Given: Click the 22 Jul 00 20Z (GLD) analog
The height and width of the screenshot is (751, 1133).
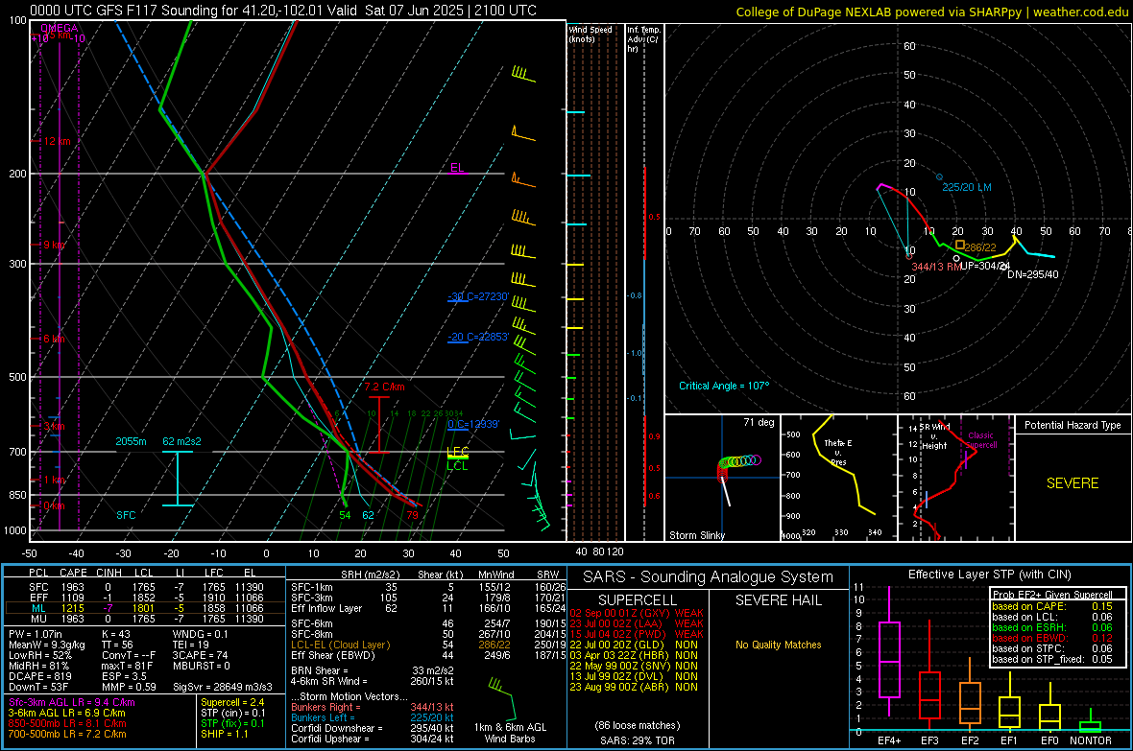Looking at the screenshot, I should tap(634, 645).
